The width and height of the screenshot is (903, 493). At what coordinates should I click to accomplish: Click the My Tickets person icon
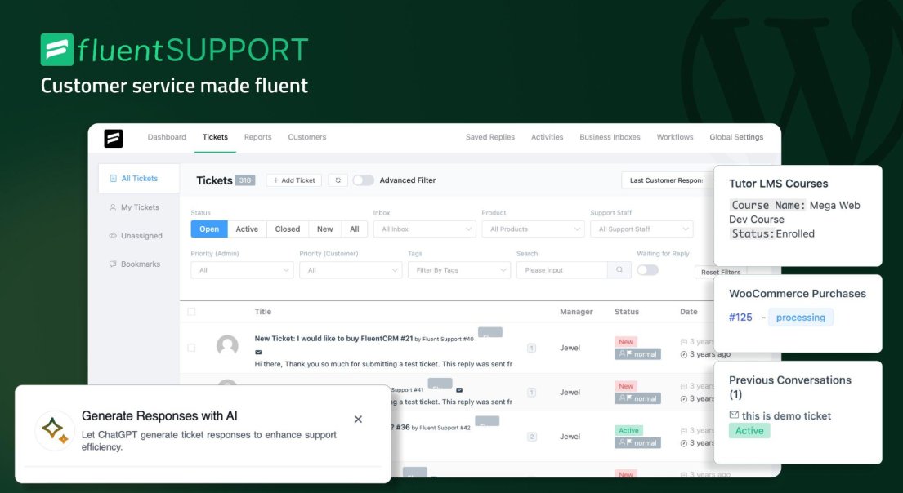113,207
